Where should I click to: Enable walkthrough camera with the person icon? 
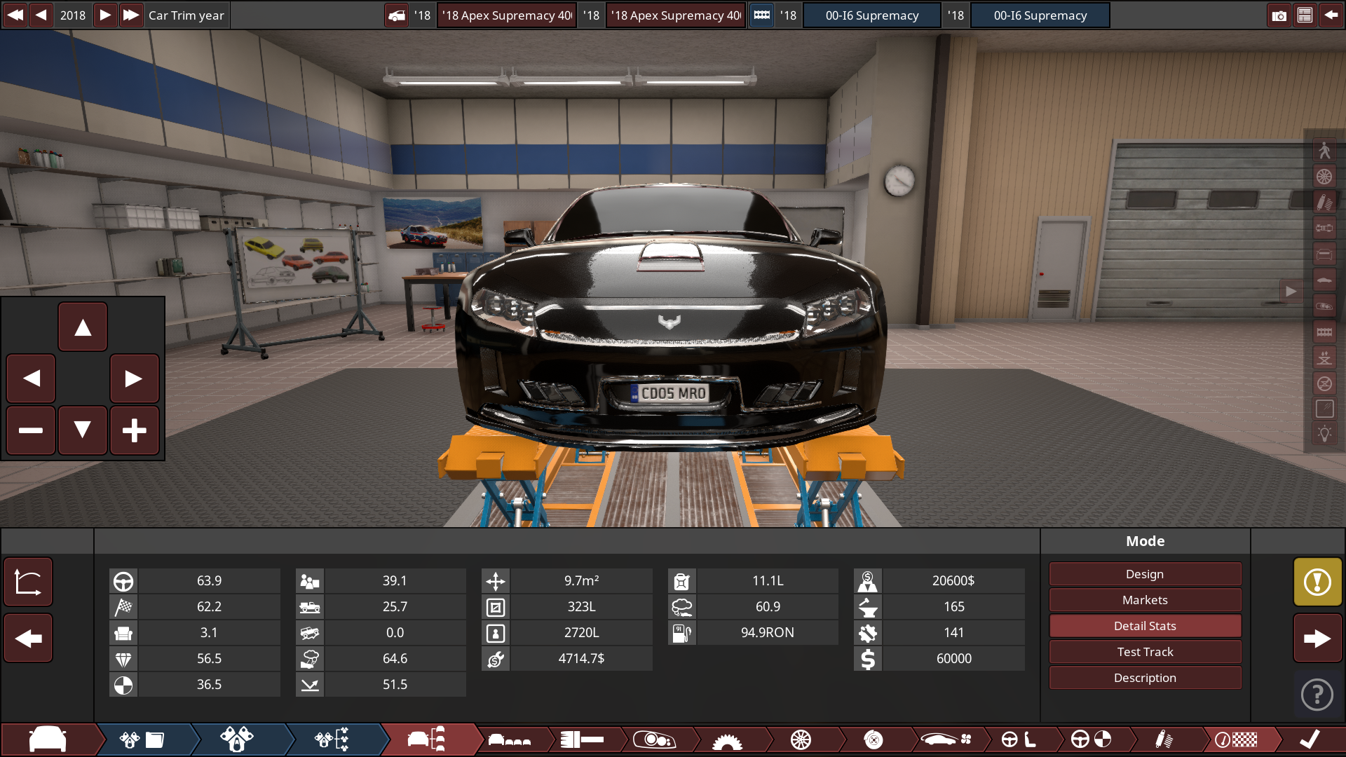coord(1325,151)
